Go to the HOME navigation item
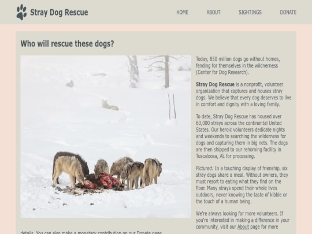 coord(182,12)
